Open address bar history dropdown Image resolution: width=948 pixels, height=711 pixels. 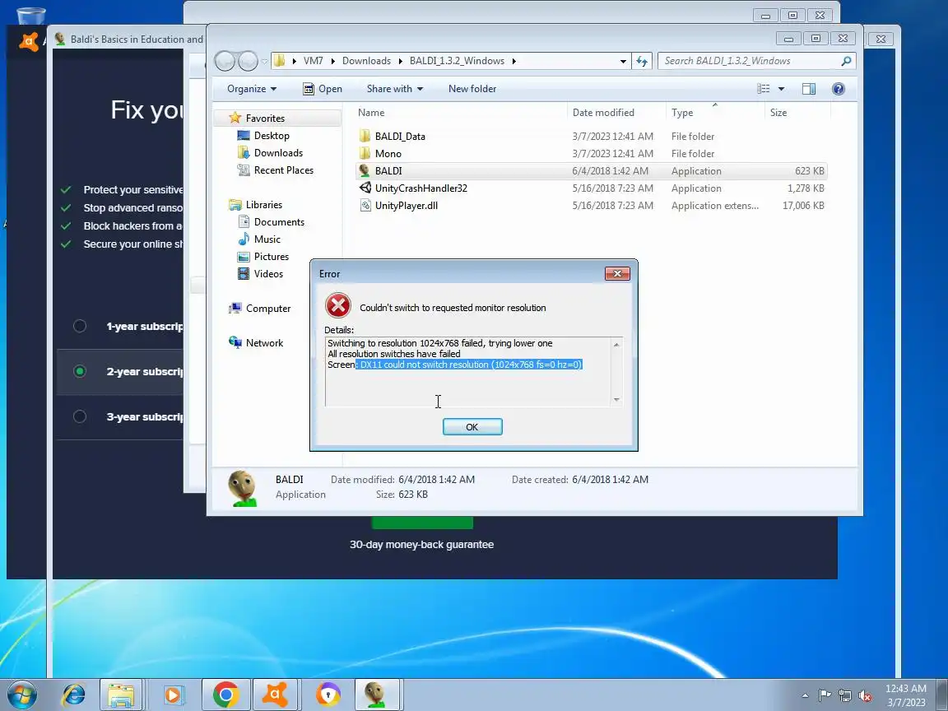coord(623,61)
